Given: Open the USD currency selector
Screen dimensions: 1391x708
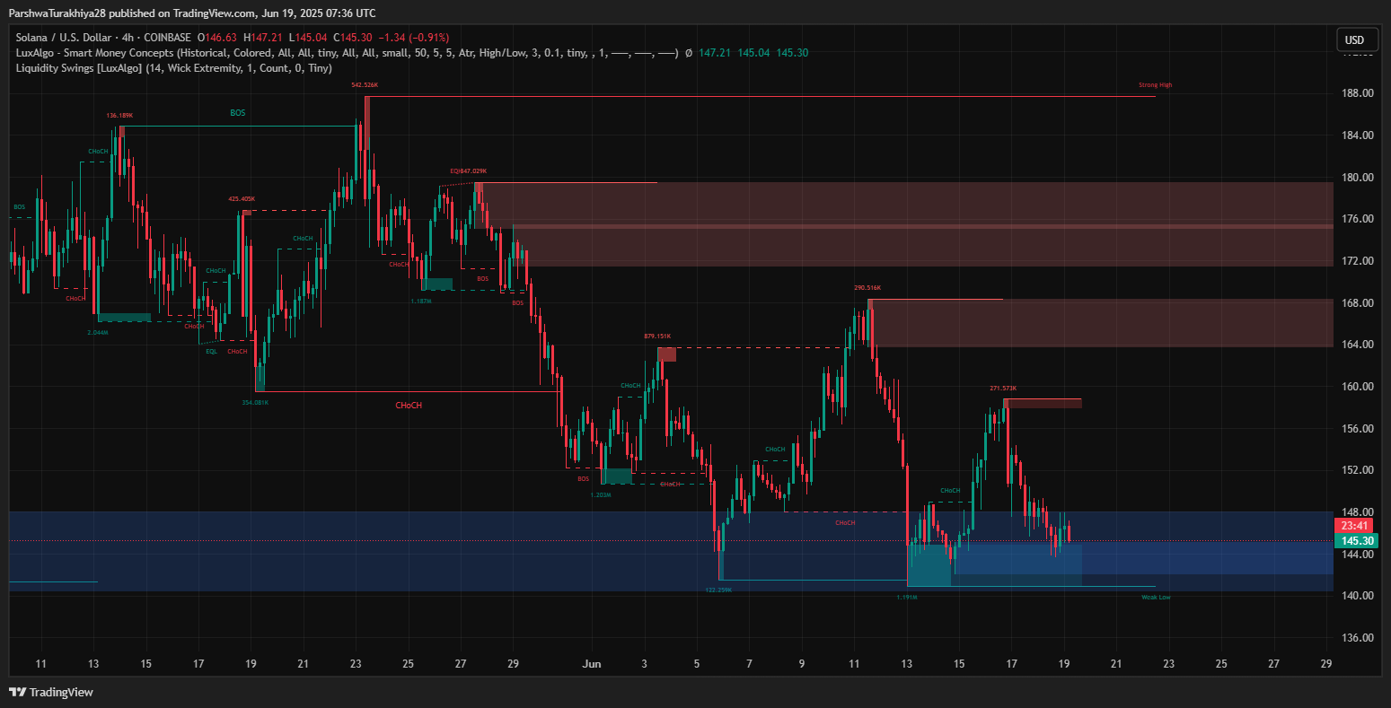Looking at the screenshot, I should click(x=1353, y=39).
